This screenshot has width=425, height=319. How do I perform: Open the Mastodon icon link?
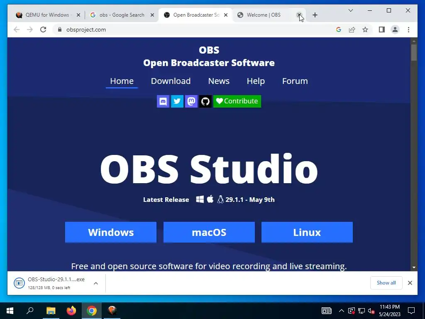click(191, 101)
